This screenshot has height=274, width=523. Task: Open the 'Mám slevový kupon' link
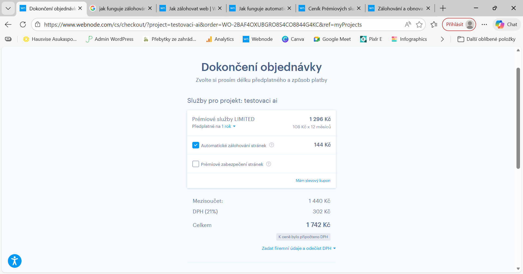[313, 180]
